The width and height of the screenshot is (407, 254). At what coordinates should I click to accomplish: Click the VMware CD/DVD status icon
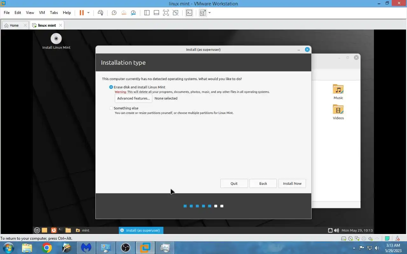350,238
